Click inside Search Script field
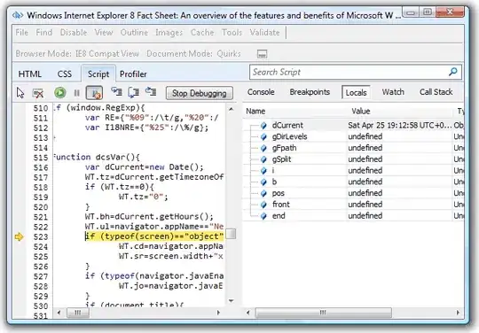The image size is (479, 333). coord(349,73)
